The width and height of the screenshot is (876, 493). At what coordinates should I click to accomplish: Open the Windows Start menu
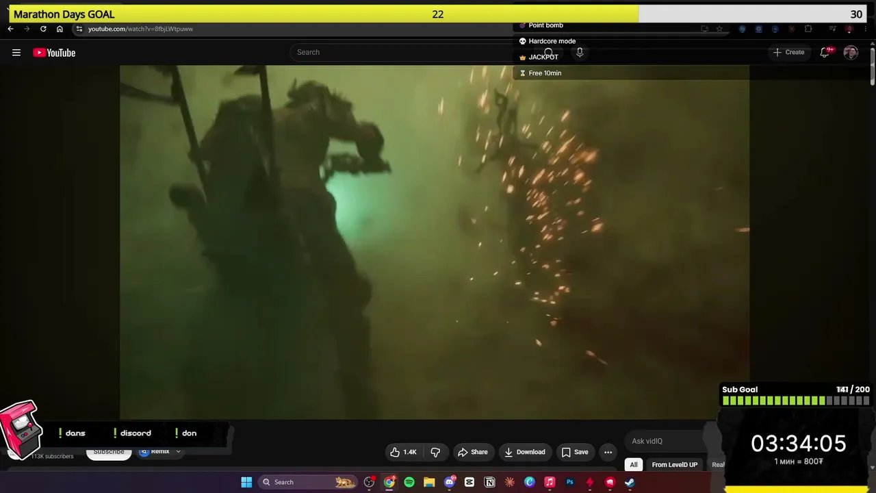point(246,482)
